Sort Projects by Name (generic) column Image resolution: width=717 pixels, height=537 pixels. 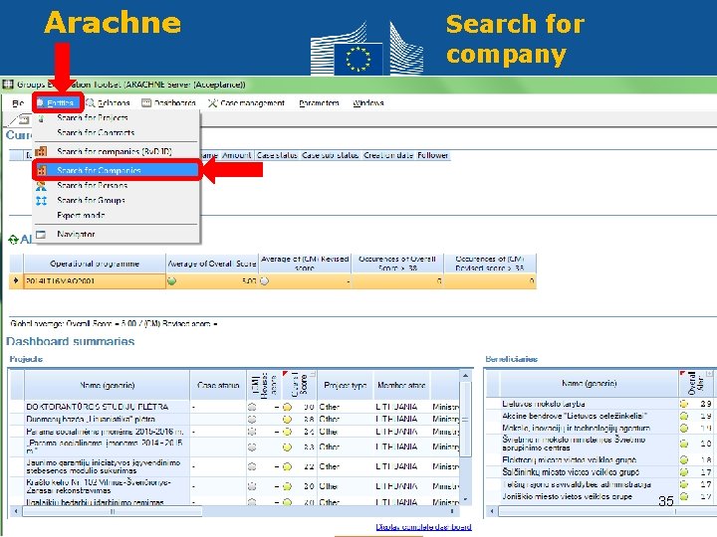(107, 385)
